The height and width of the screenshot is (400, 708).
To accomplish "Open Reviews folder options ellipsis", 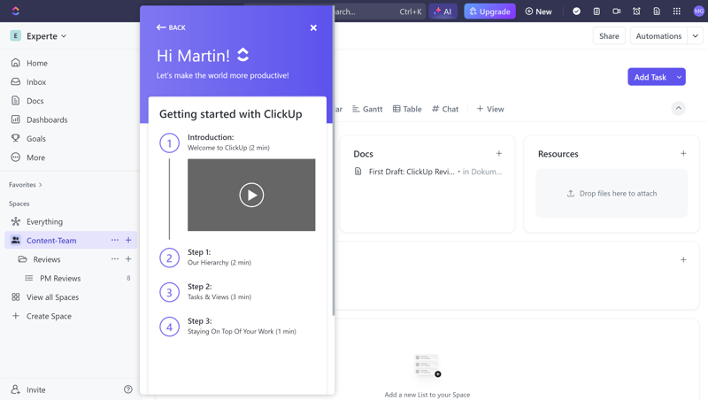I will (x=115, y=259).
